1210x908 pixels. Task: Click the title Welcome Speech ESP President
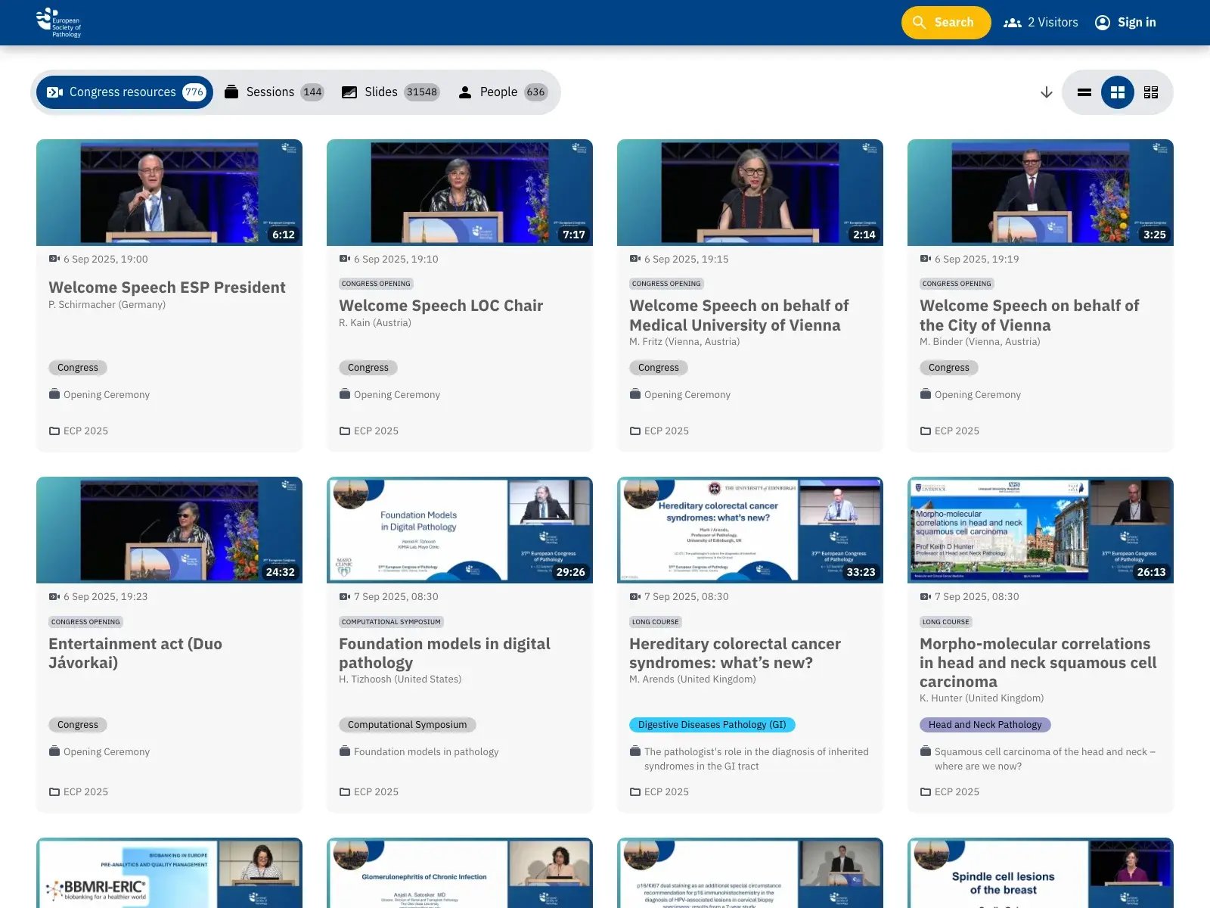coord(167,288)
